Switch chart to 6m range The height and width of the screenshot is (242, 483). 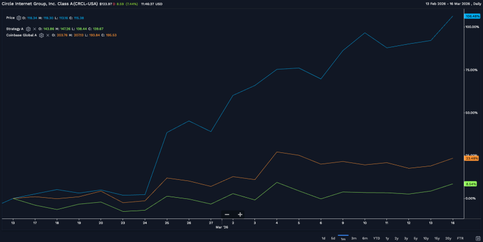(x=364, y=238)
